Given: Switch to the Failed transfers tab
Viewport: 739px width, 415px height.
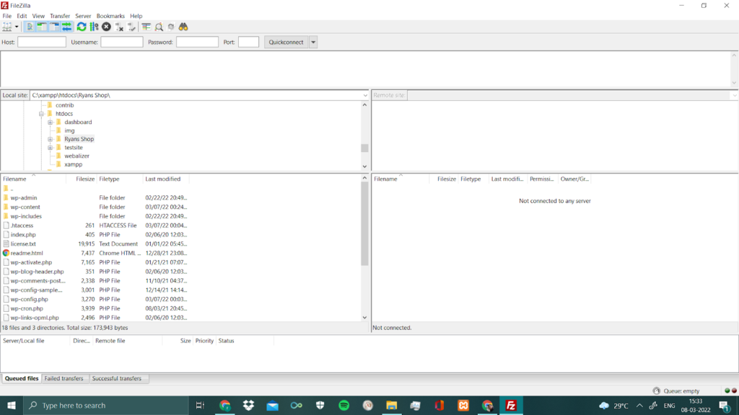Looking at the screenshot, I should pos(64,378).
